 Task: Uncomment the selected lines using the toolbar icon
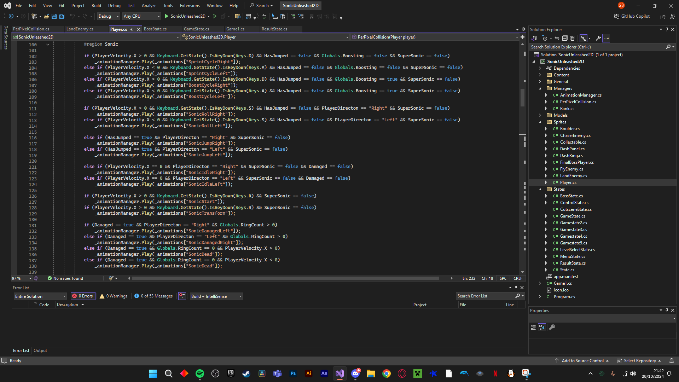click(301, 16)
